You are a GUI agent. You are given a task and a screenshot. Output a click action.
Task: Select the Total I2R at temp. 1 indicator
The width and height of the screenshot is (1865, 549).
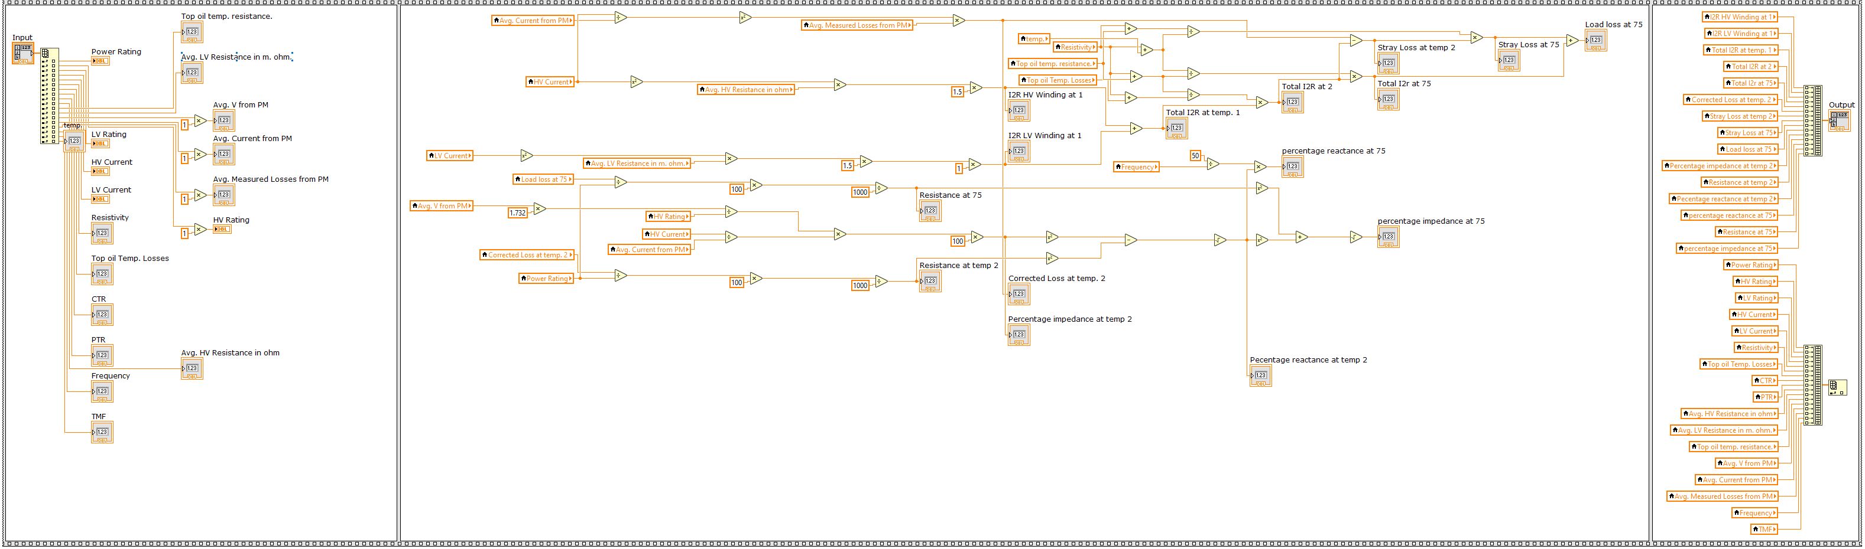click(x=1176, y=128)
